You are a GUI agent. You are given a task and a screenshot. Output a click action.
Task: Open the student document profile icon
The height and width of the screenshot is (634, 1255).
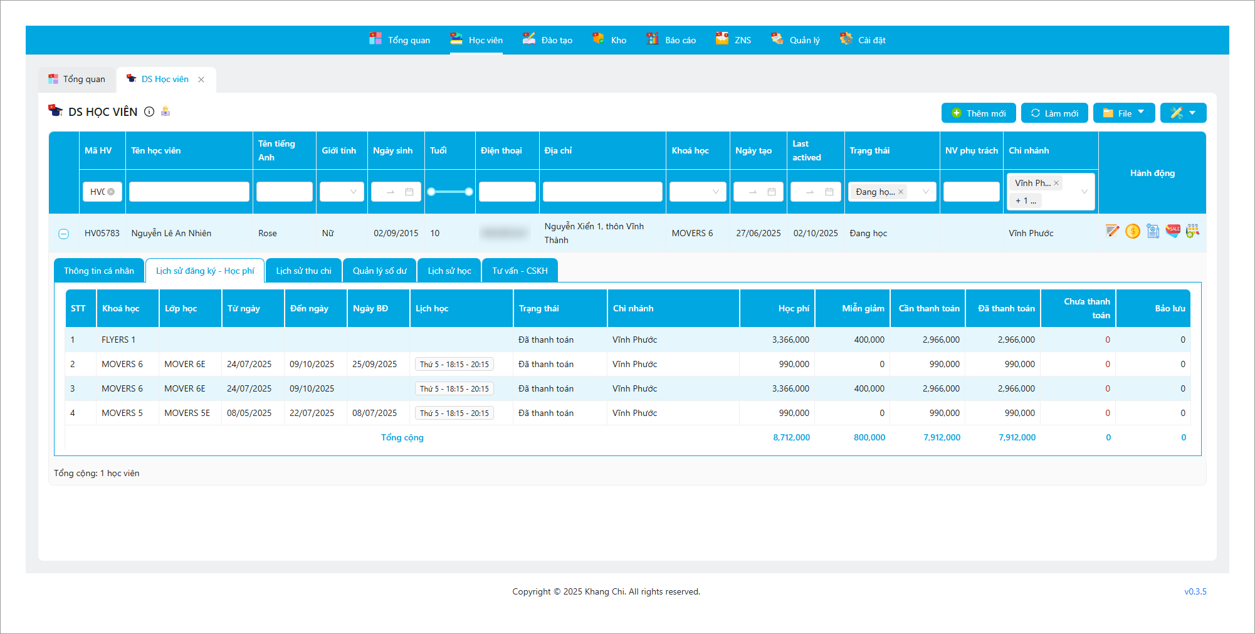[x=1153, y=231]
